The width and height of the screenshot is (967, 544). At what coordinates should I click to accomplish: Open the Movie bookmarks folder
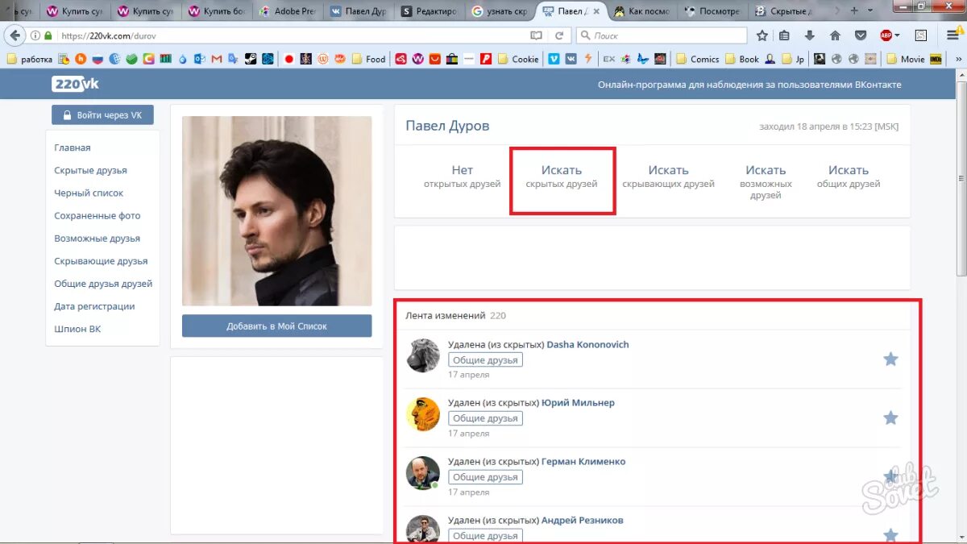(x=906, y=59)
